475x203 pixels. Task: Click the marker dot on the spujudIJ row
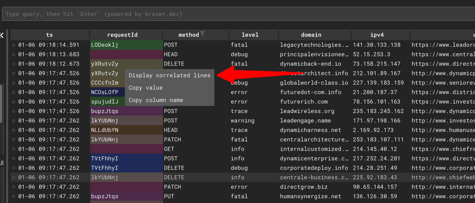(x=14, y=102)
